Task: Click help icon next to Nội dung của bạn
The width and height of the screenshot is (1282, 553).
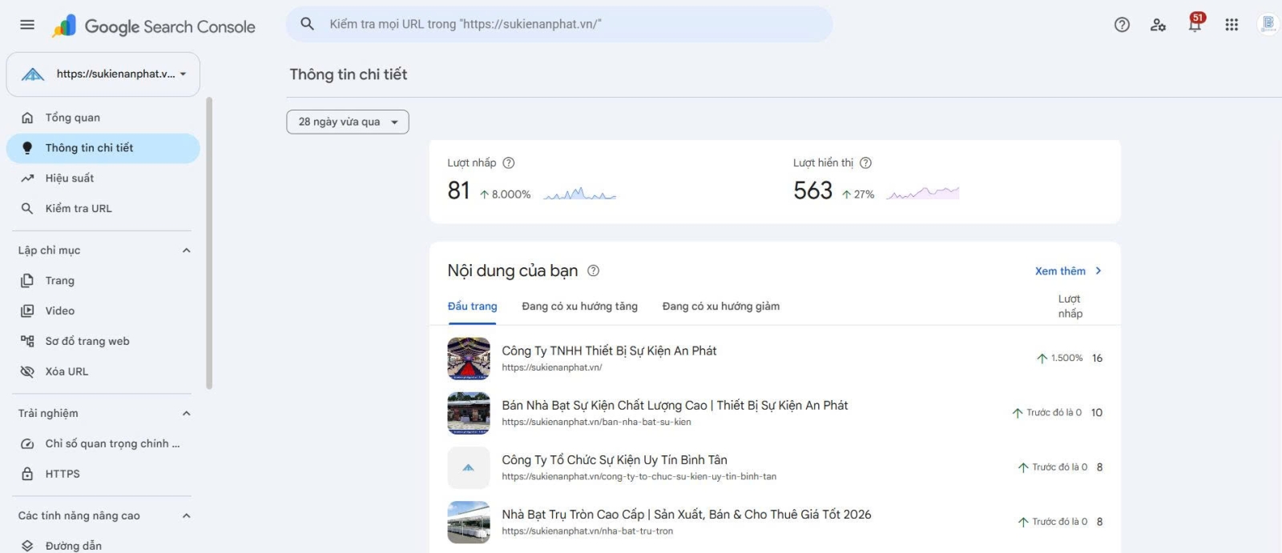Action: [x=593, y=271]
